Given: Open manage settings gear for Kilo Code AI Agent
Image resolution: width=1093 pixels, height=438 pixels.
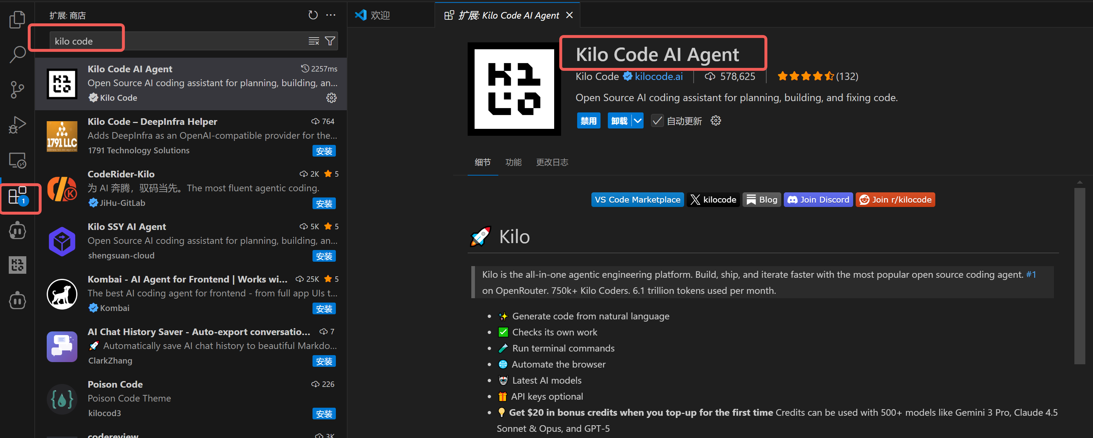Looking at the screenshot, I should click(x=331, y=97).
